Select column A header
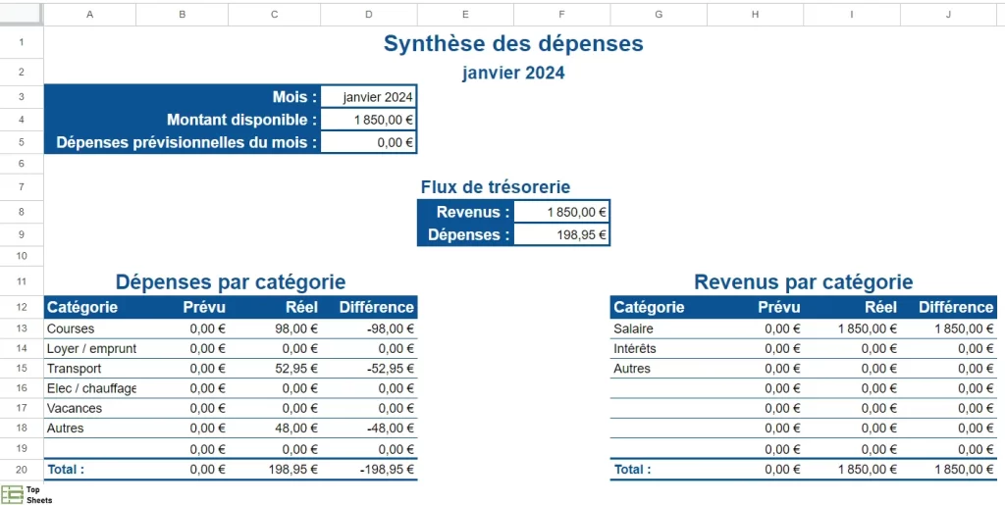The width and height of the screenshot is (1005, 505). tap(89, 14)
